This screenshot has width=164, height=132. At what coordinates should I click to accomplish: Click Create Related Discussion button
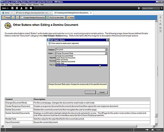point(33,17)
